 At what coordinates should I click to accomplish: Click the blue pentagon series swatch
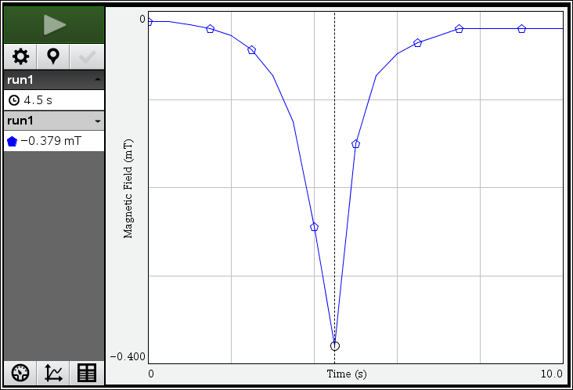[x=13, y=142]
